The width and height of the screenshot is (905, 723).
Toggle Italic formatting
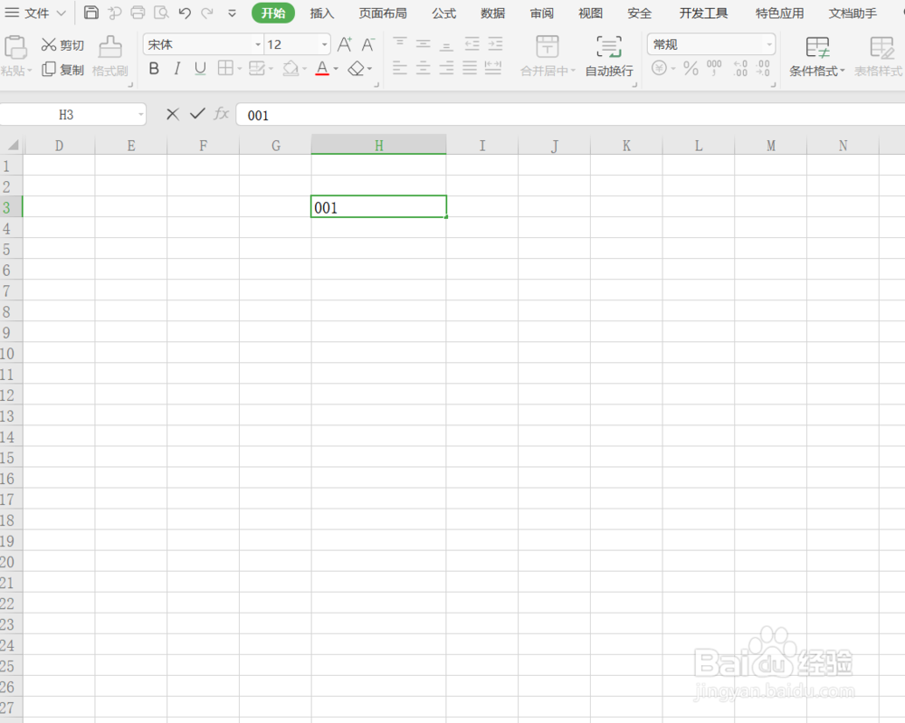(x=177, y=69)
